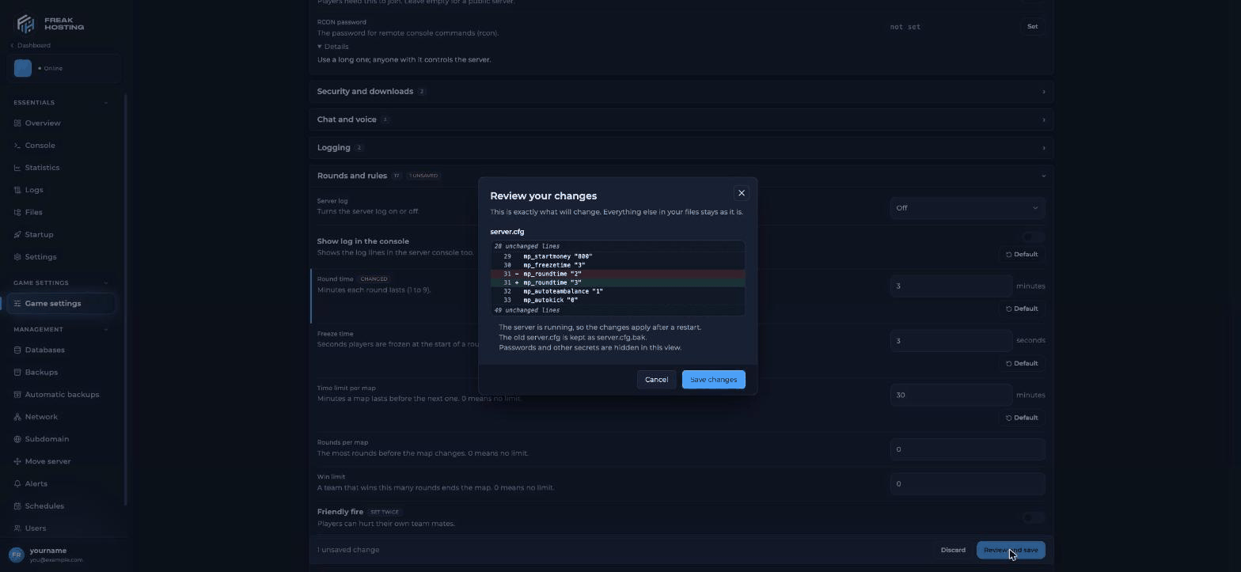Open the Console icon in sidebar
This screenshot has width=1241, height=572.
17,146
